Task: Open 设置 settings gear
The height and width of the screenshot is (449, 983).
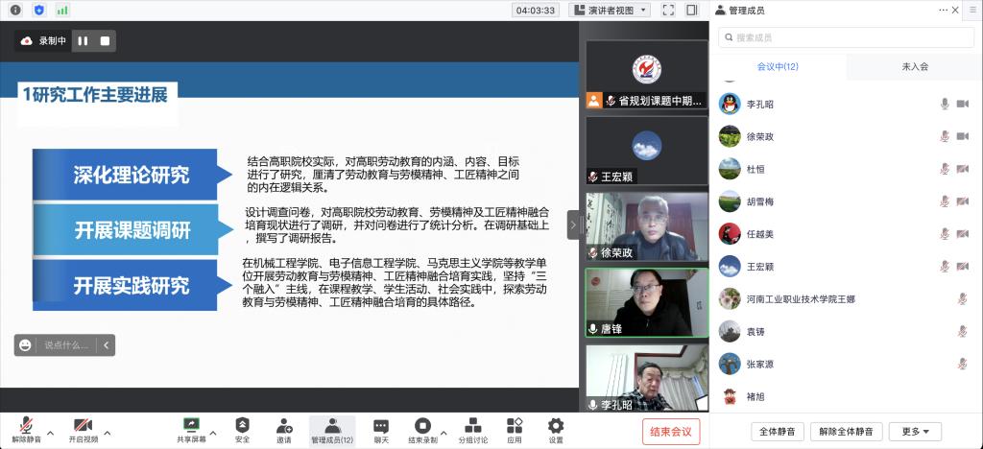Action: [x=556, y=428]
